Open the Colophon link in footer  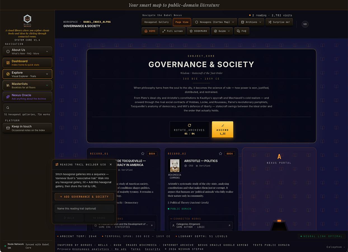(x=335, y=247)
